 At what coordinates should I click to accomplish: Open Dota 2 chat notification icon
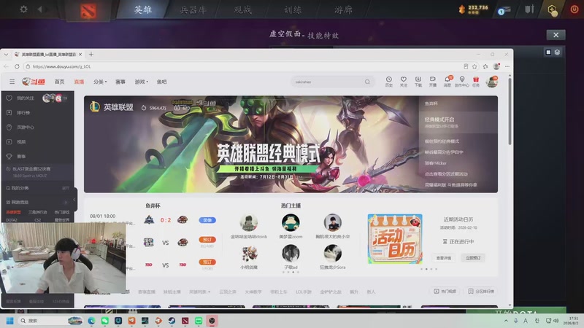pyautogui.click(x=504, y=10)
